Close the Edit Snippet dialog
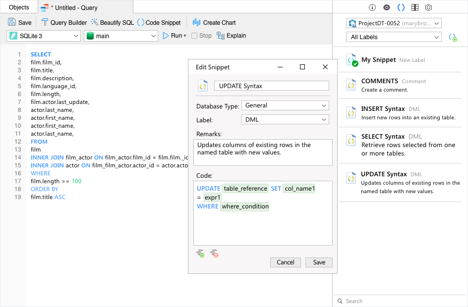This screenshot has height=307, width=468. point(325,67)
